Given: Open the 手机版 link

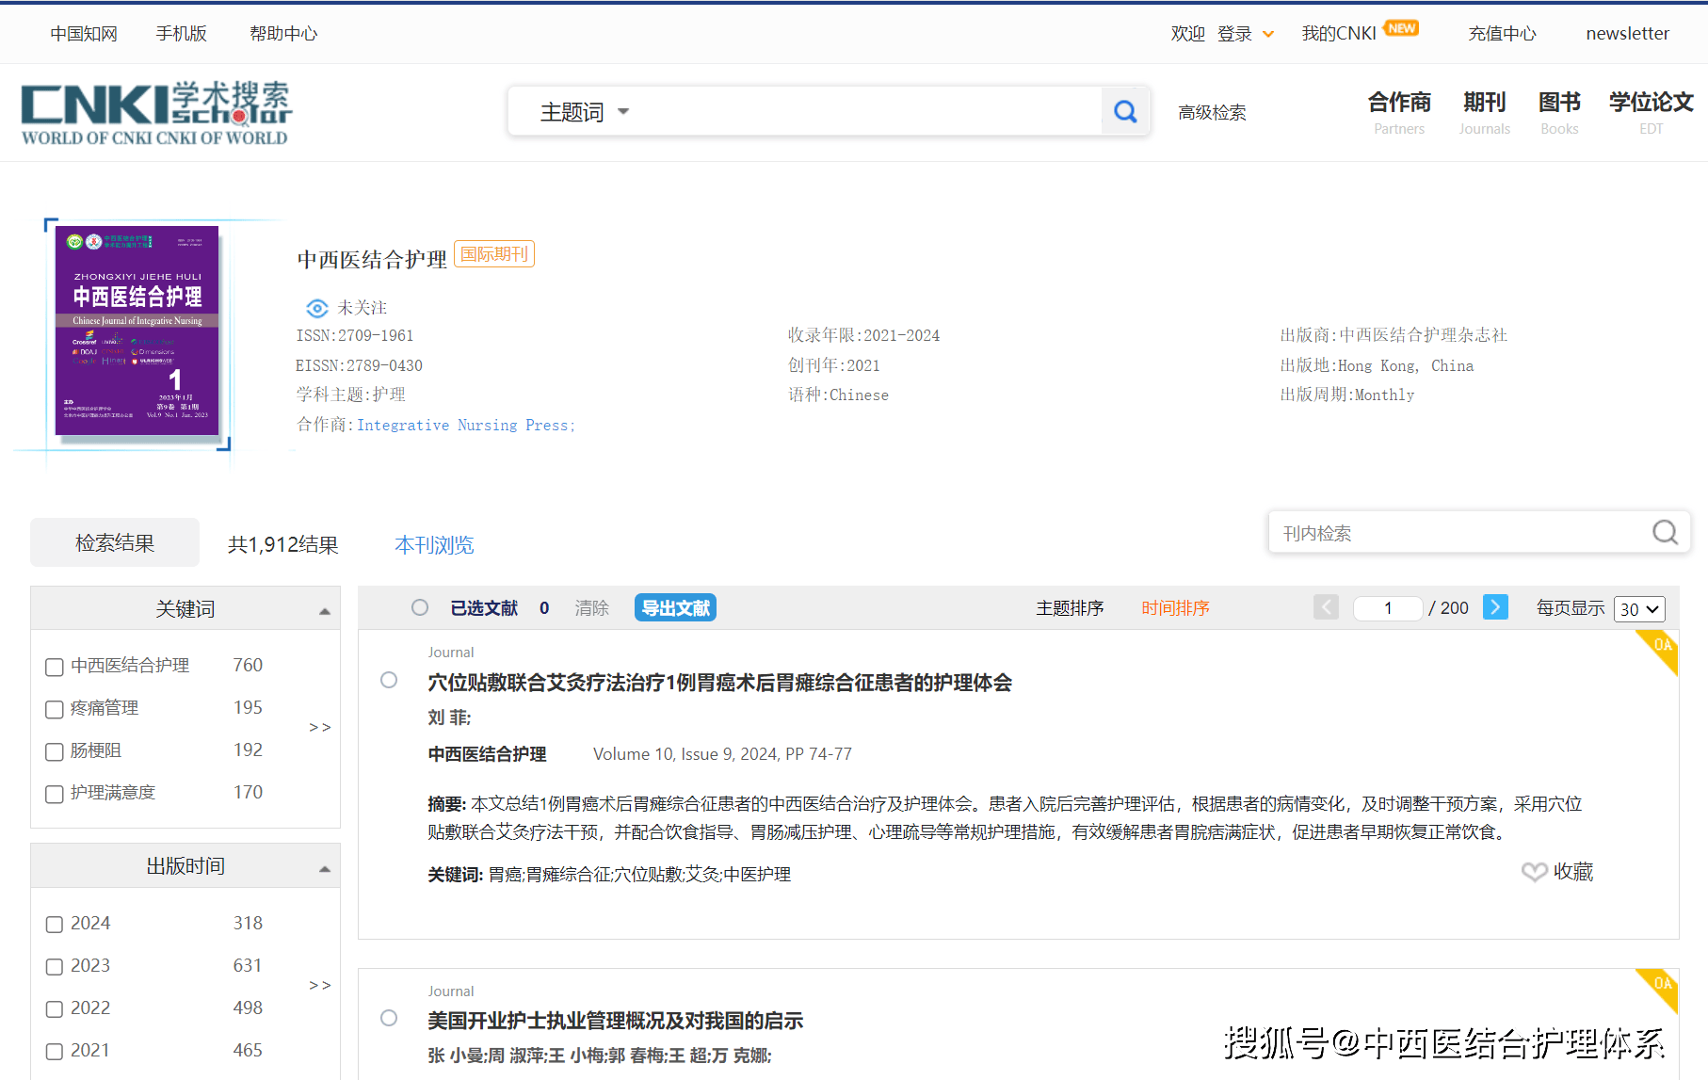Looking at the screenshot, I should point(181,34).
